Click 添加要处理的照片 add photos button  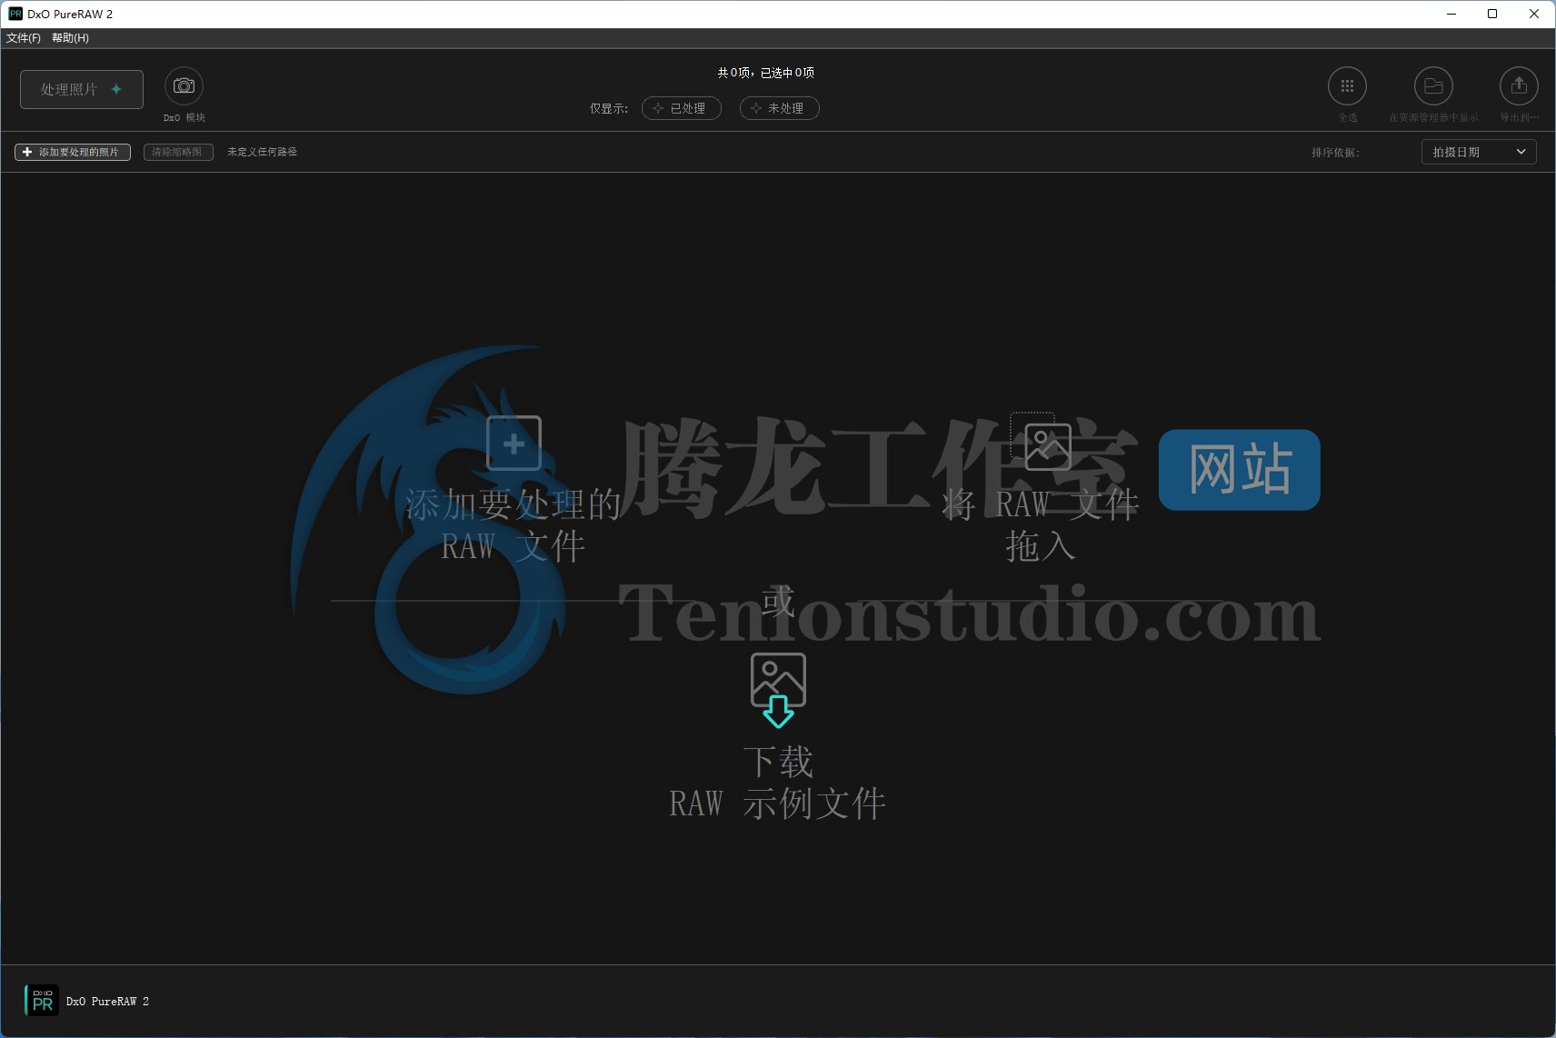click(73, 152)
